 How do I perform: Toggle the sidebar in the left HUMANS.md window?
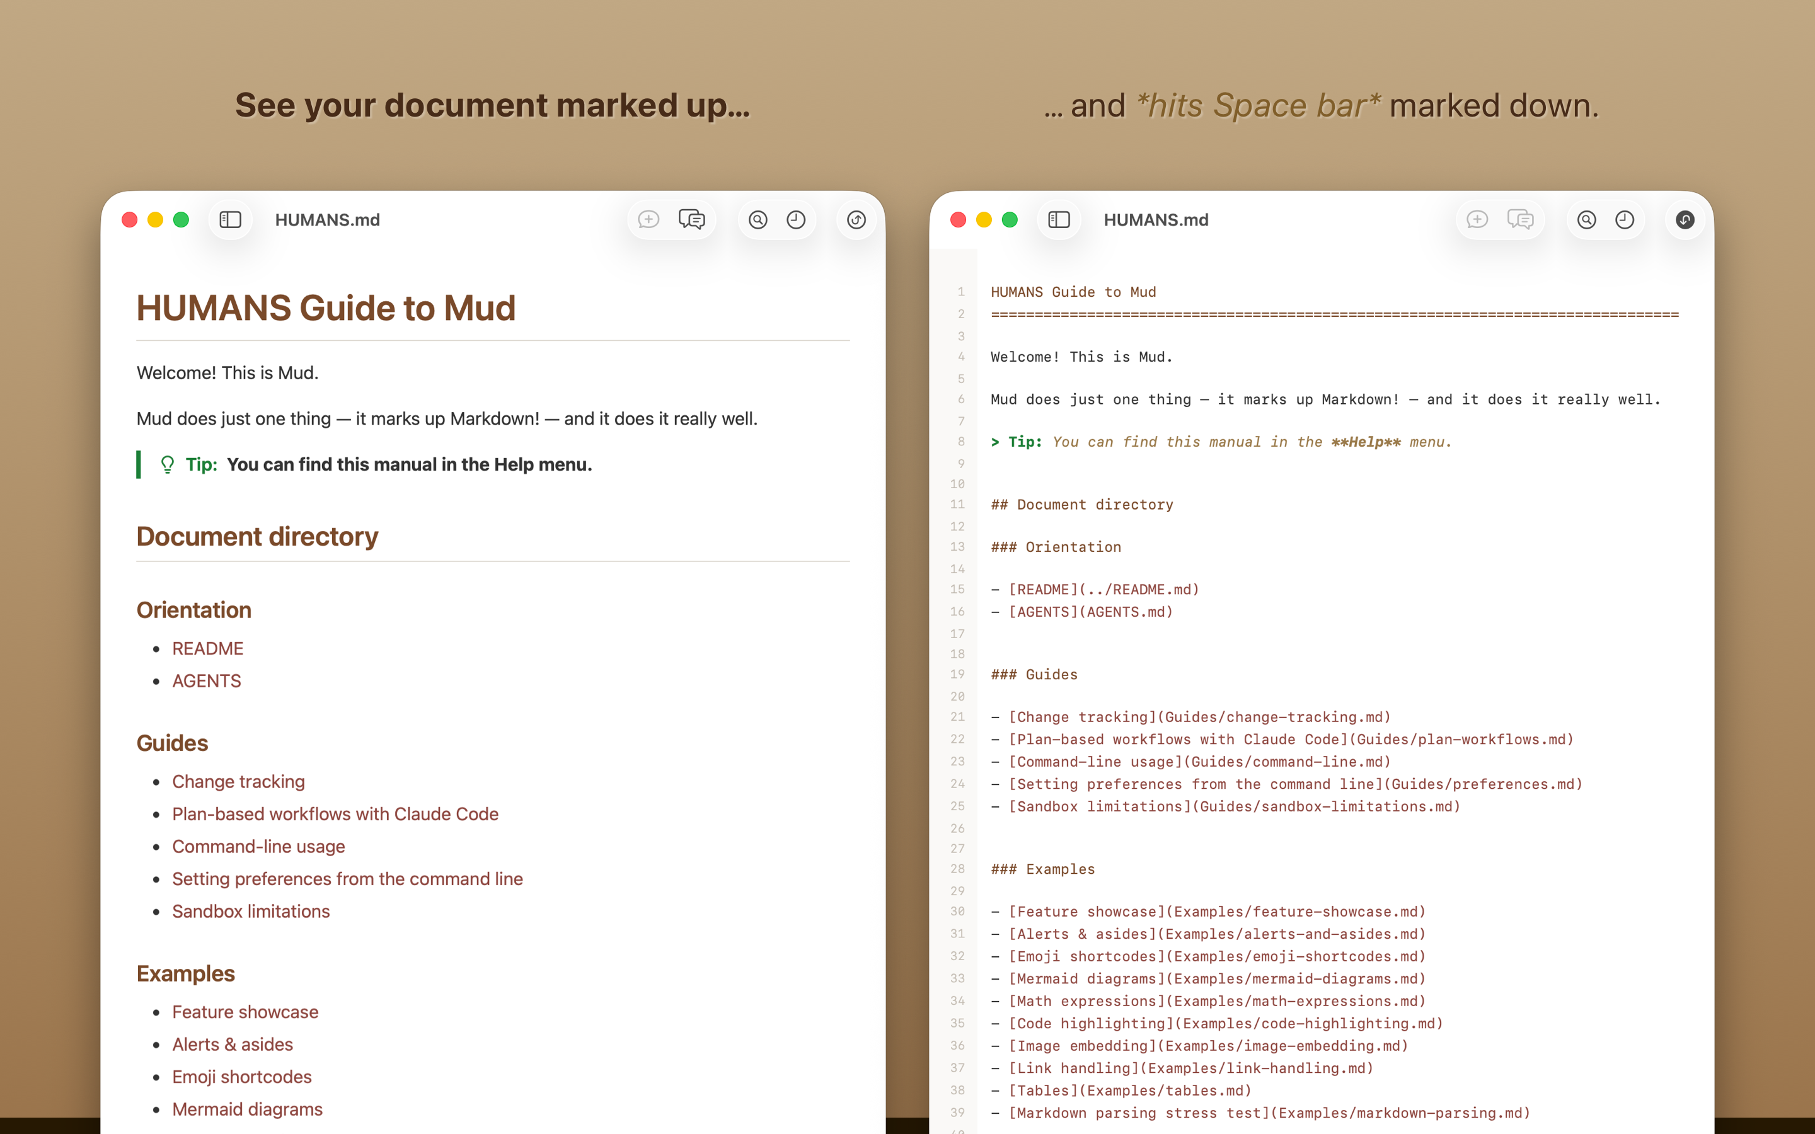[x=230, y=220]
